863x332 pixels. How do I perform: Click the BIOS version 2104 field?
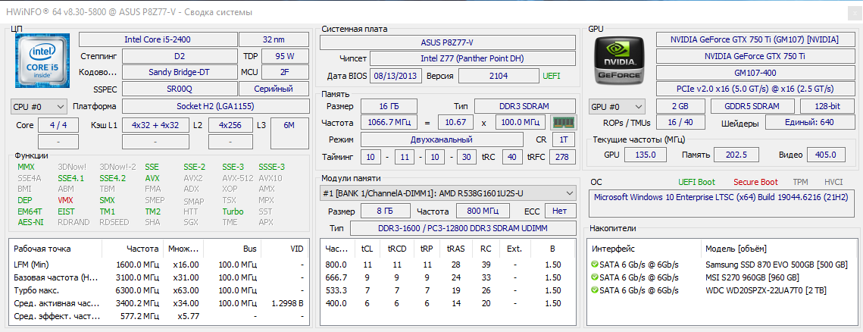point(499,76)
